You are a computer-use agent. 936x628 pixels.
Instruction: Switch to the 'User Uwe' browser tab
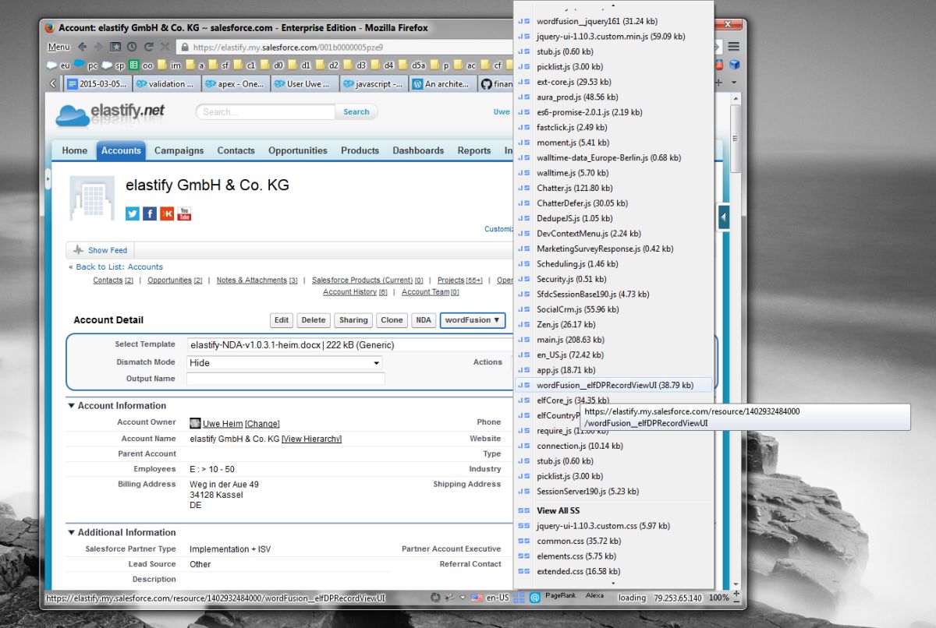coord(305,83)
